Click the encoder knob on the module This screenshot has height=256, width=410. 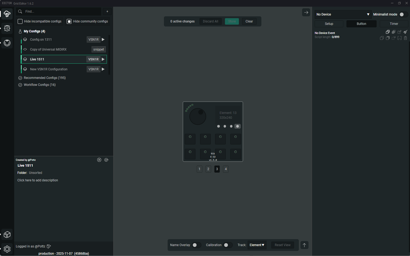click(198, 116)
